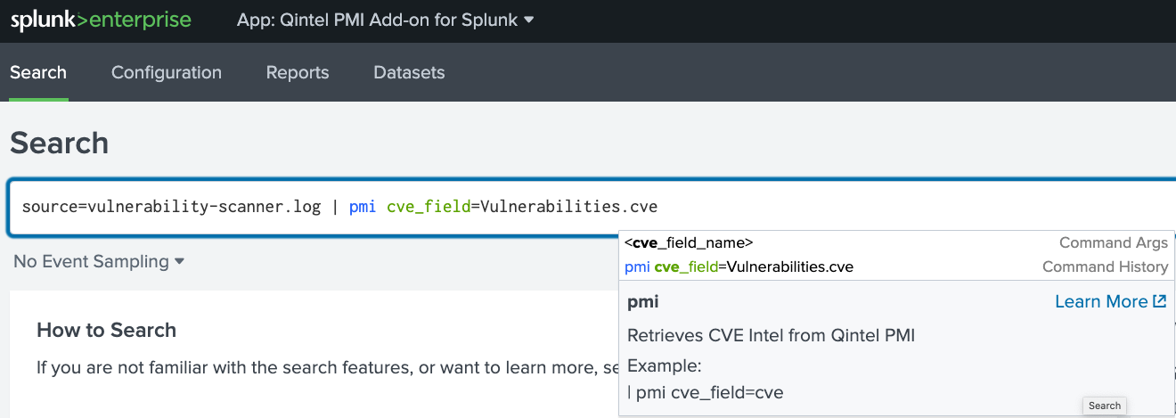Select the Command History pmi cve_field suggestion

(x=896, y=266)
